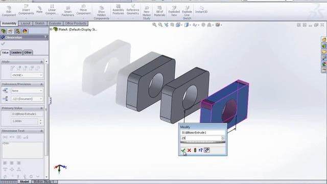
Task: Click the Edit Component tool
Action: pyautogui.click(x=9, y=11)
